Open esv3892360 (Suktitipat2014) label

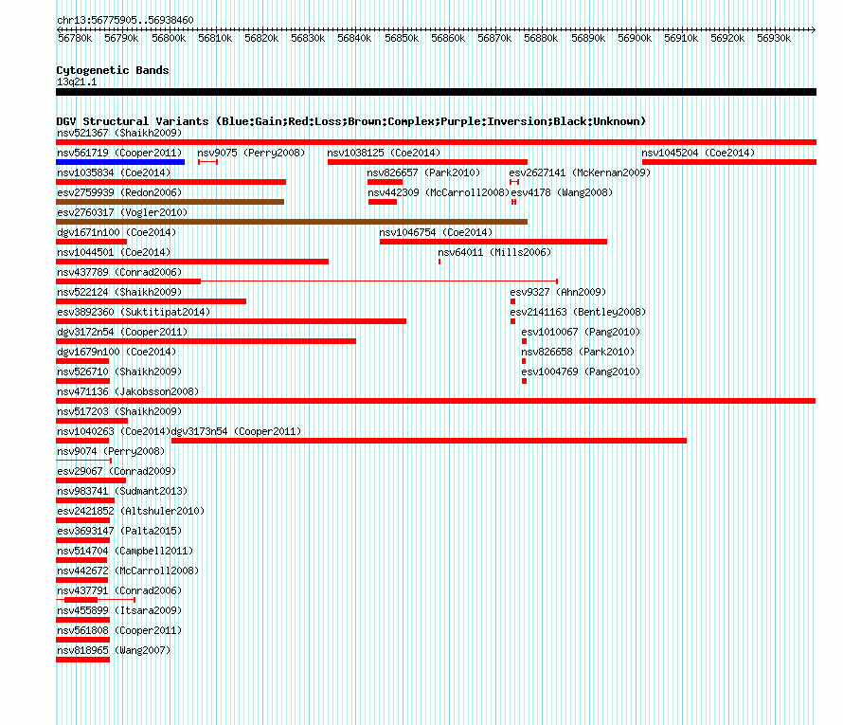pos(134,312)
